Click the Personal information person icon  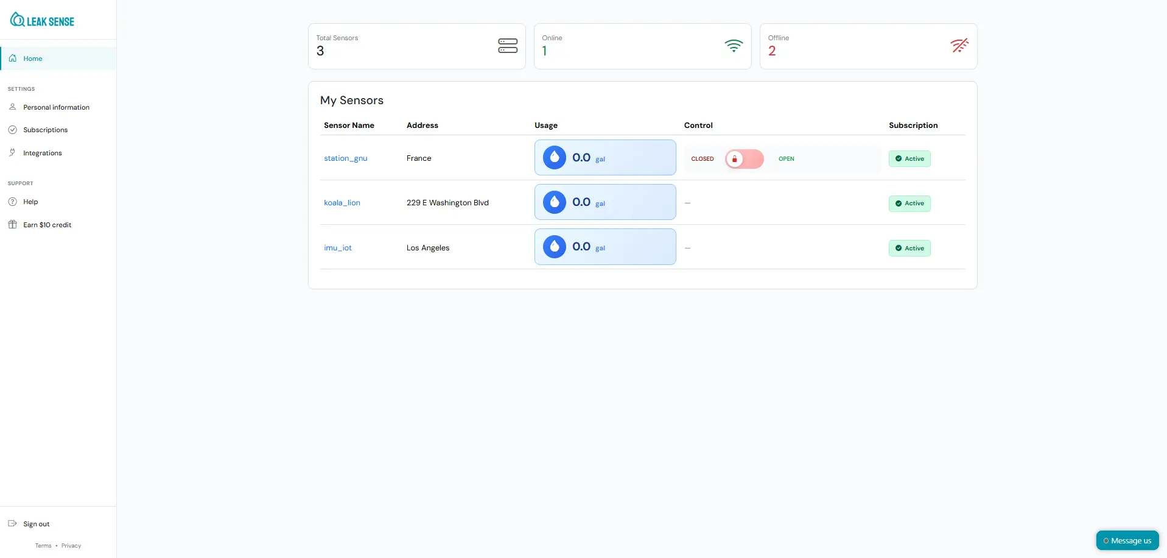tap(13, 107)
